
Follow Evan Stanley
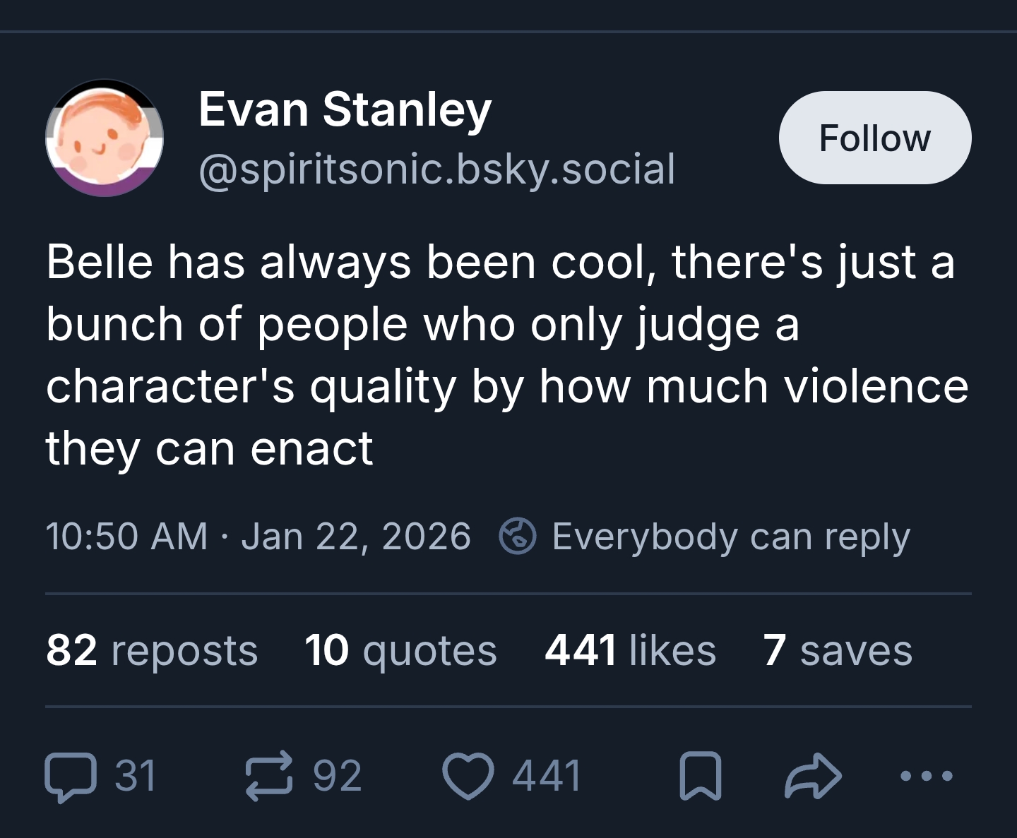click(x=874, y=138)
